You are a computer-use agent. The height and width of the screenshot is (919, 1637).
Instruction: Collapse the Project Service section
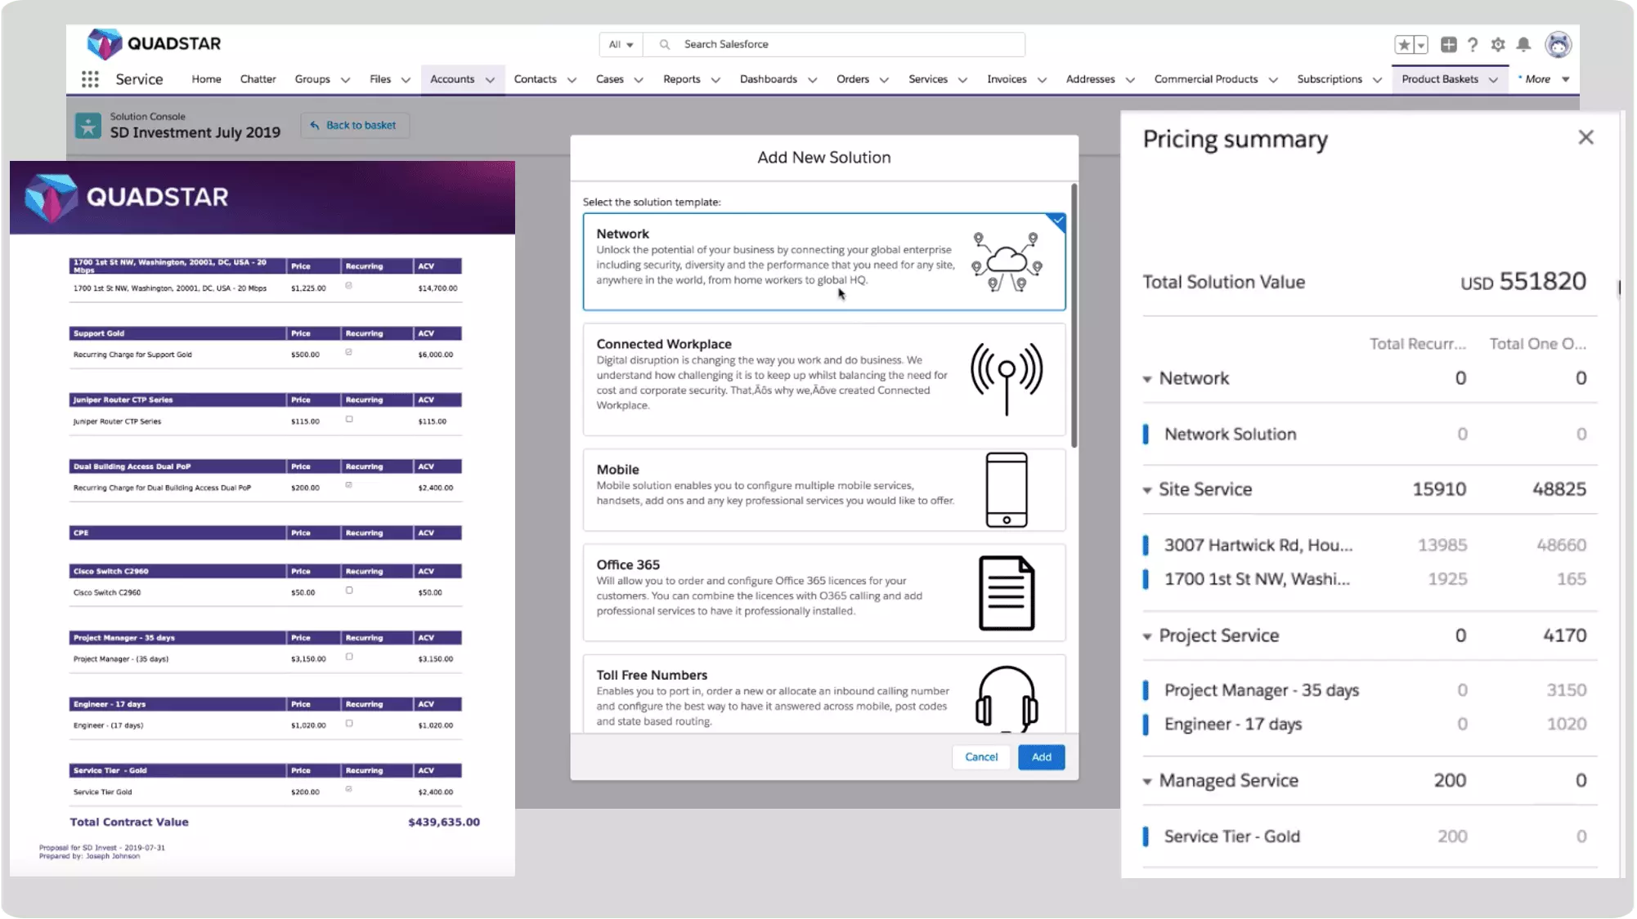[1147, 636]
